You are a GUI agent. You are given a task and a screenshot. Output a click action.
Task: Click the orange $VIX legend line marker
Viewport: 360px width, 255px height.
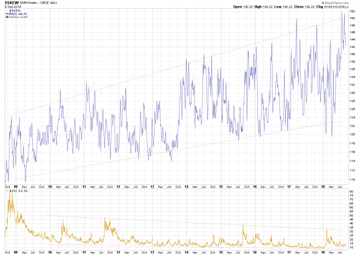[7, 191]
